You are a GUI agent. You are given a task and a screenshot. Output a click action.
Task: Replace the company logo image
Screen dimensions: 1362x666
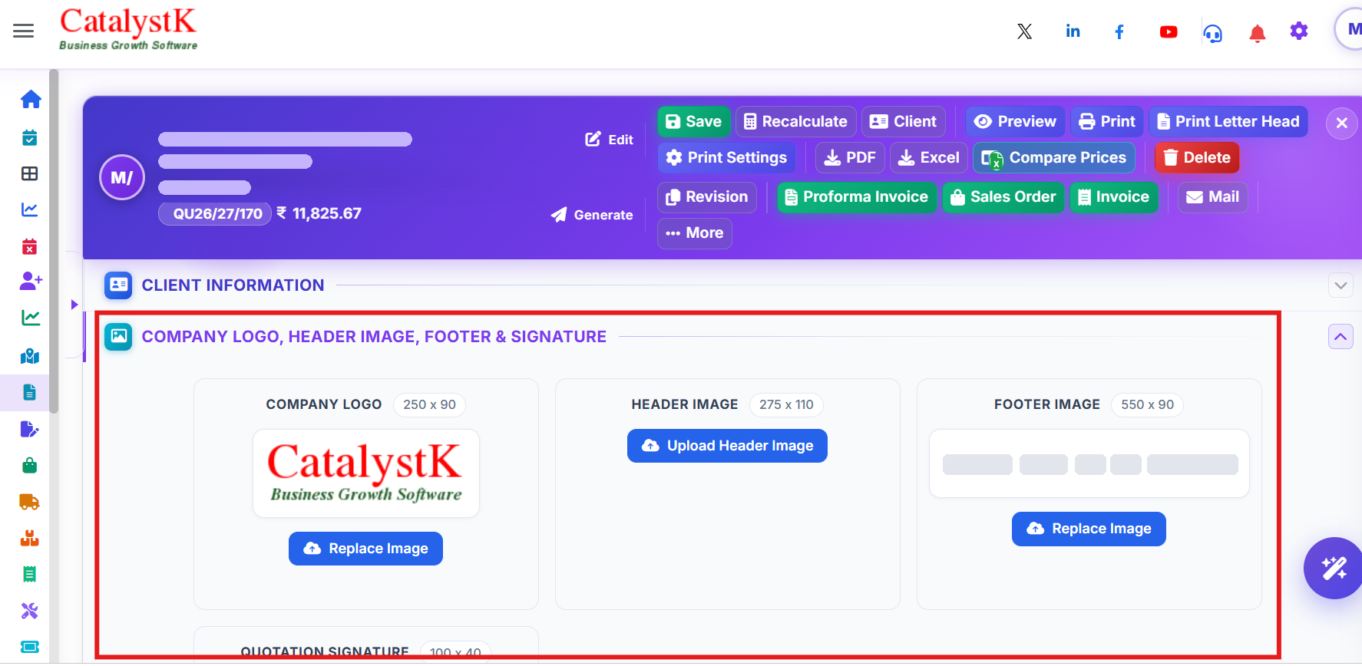pyautogui.click(x=365, y=549)
